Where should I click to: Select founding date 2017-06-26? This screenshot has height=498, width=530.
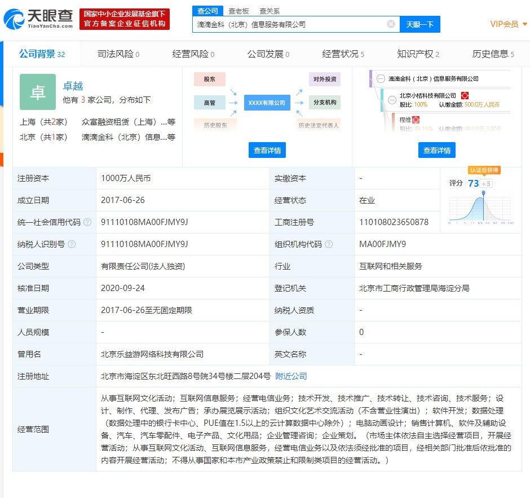tap(123, 200)
